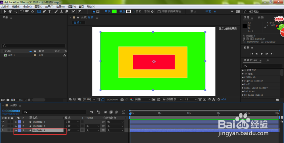Open the 文件(F) menu
Viewport: 284px width, 143px height.
click(x=5, y=7)
